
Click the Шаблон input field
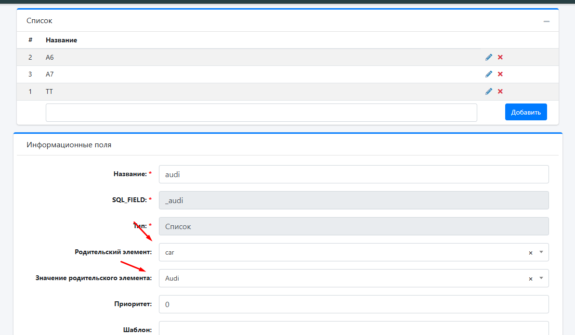point(353,328)
